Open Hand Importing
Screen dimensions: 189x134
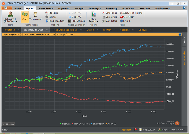[55, 21]
